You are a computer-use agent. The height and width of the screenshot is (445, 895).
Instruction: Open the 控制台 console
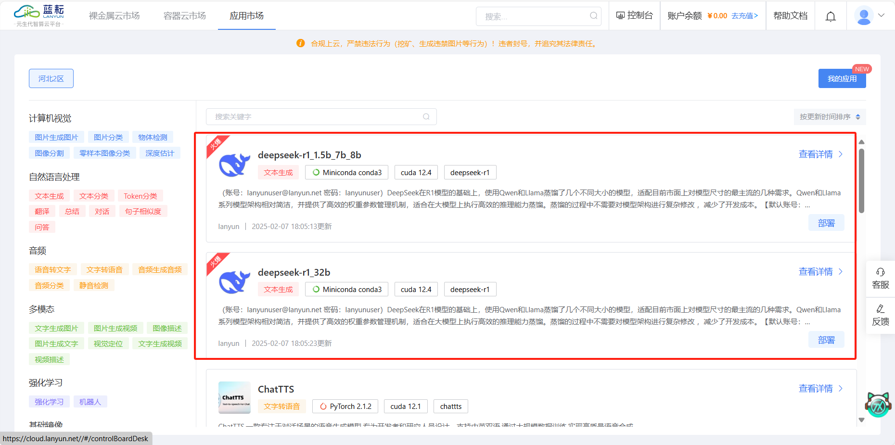pyautogui.click(x=634, y=15)
